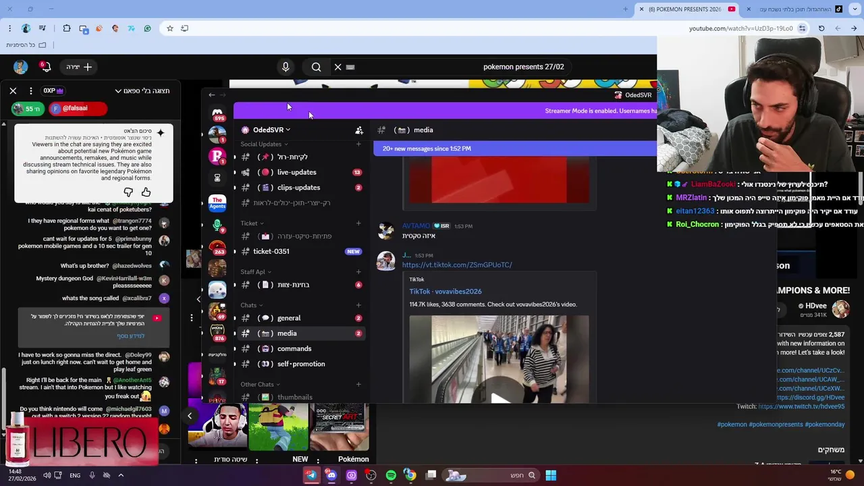
Task: Add a channel to Other Chats category
Action: click(358, 385)
